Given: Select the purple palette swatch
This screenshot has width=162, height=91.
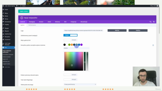Looking at the screenshot, I should click(82, 45).
